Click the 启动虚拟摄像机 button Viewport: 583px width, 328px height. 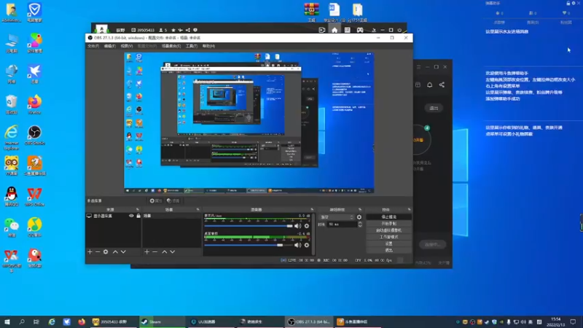click(x=389, y=230)
